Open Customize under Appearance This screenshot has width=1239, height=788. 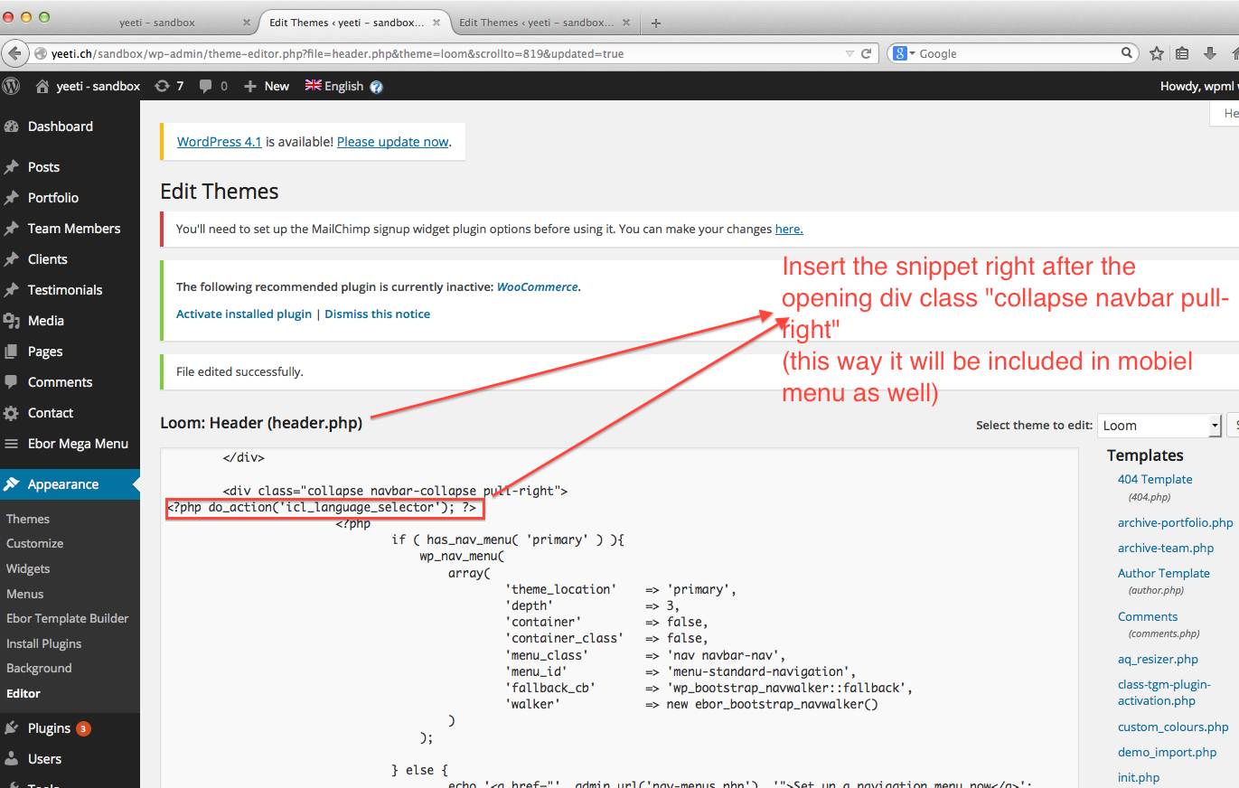pyautogui.click(x=35, y=544)
